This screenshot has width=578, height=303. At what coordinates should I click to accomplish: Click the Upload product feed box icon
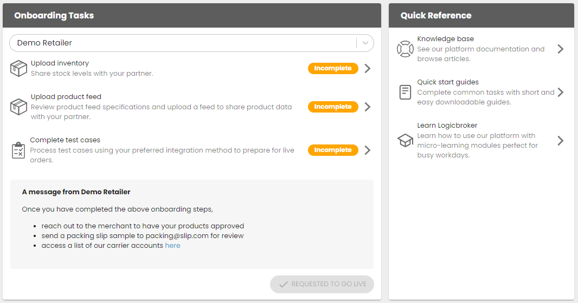point(18,107)
